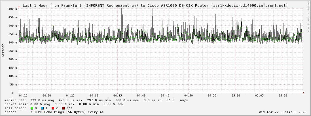
Task: Click the RRDTOOL / TOBI OETIKER watermark
Action: pyautogui.click(x=308, y=17)
